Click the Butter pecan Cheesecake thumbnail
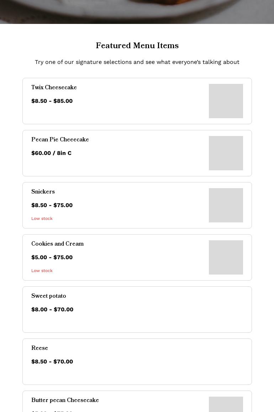274x412 pixels. 226,405
